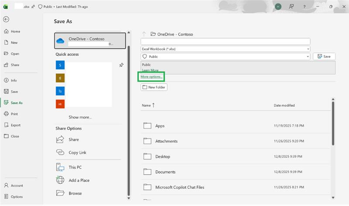Select This PC as save location
Viewport: 349px width, 206px height.
[69, 167]
